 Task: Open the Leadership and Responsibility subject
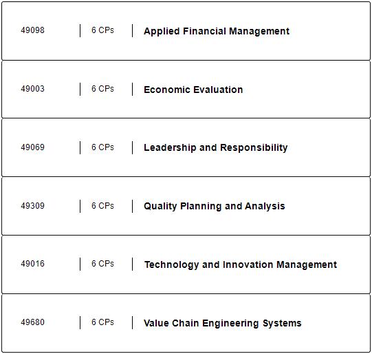coord(216,148)
